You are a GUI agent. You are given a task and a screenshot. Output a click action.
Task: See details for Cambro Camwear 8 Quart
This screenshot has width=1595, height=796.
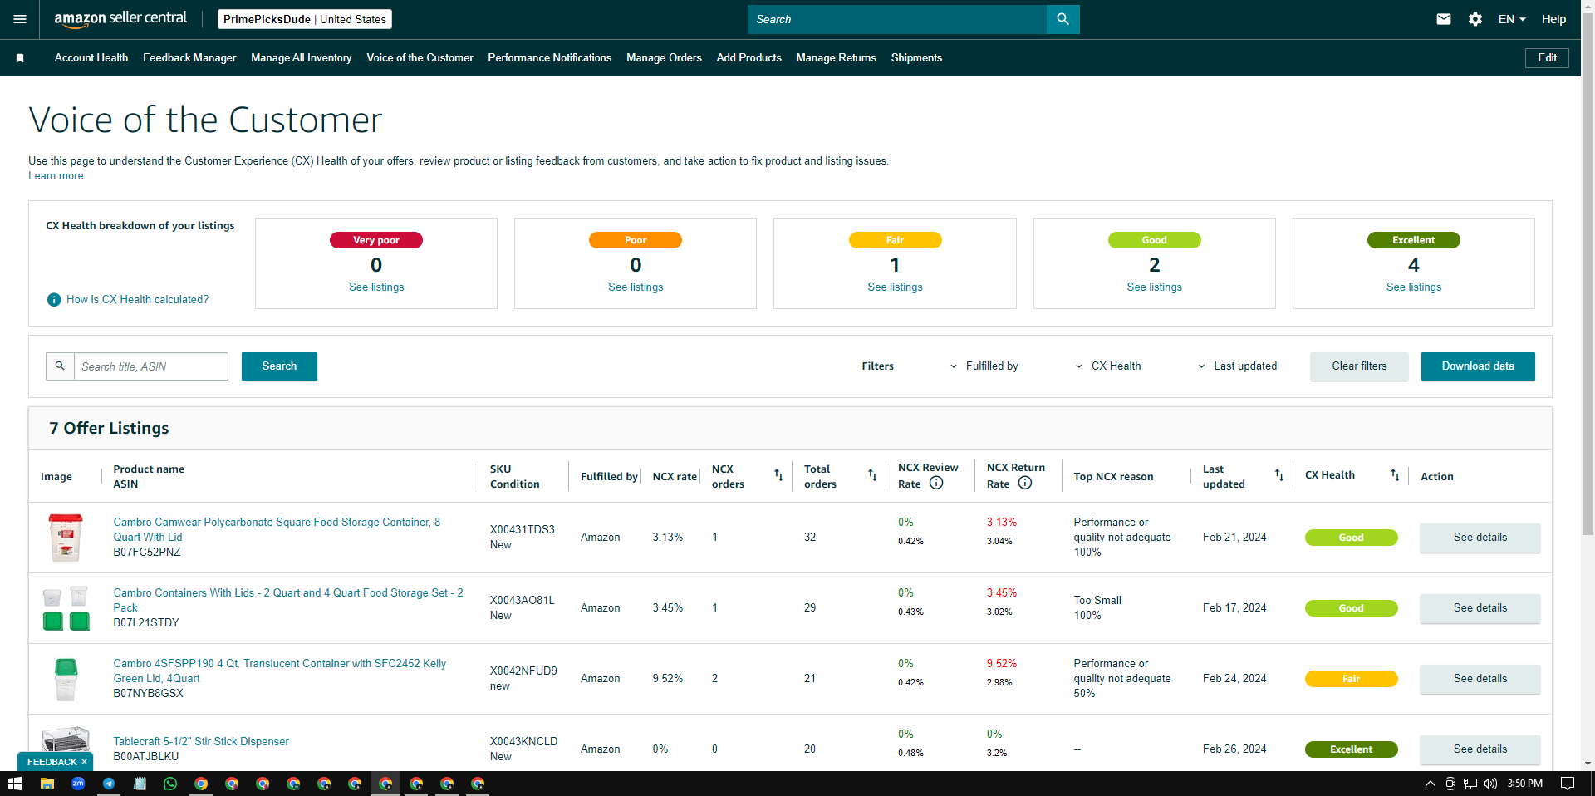point(1480,538)
